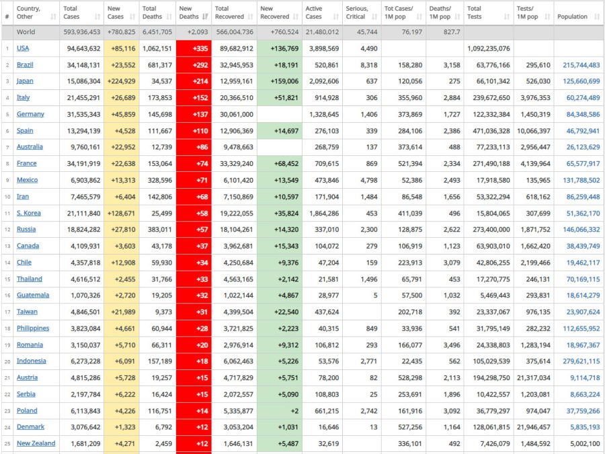Sort by Total Tests column arrows
Screen dimensions: 605x454
507,17
